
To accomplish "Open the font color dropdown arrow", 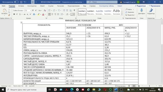I will pyautogui.click(x=45, y=14).
